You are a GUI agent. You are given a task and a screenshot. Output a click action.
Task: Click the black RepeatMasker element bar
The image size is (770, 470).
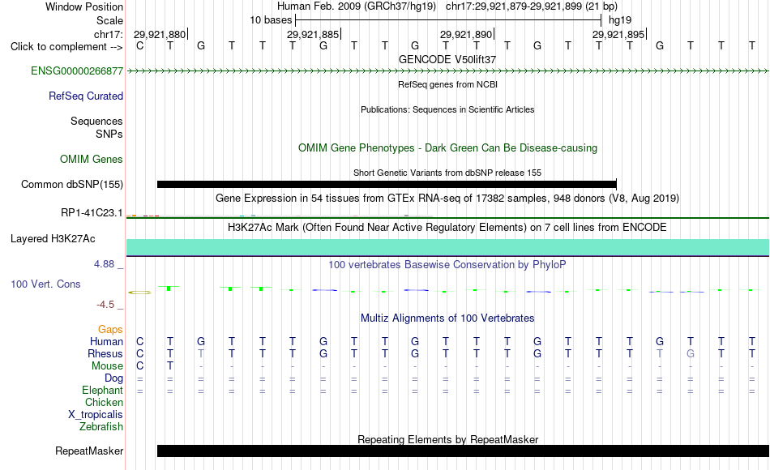coord(463,451)
